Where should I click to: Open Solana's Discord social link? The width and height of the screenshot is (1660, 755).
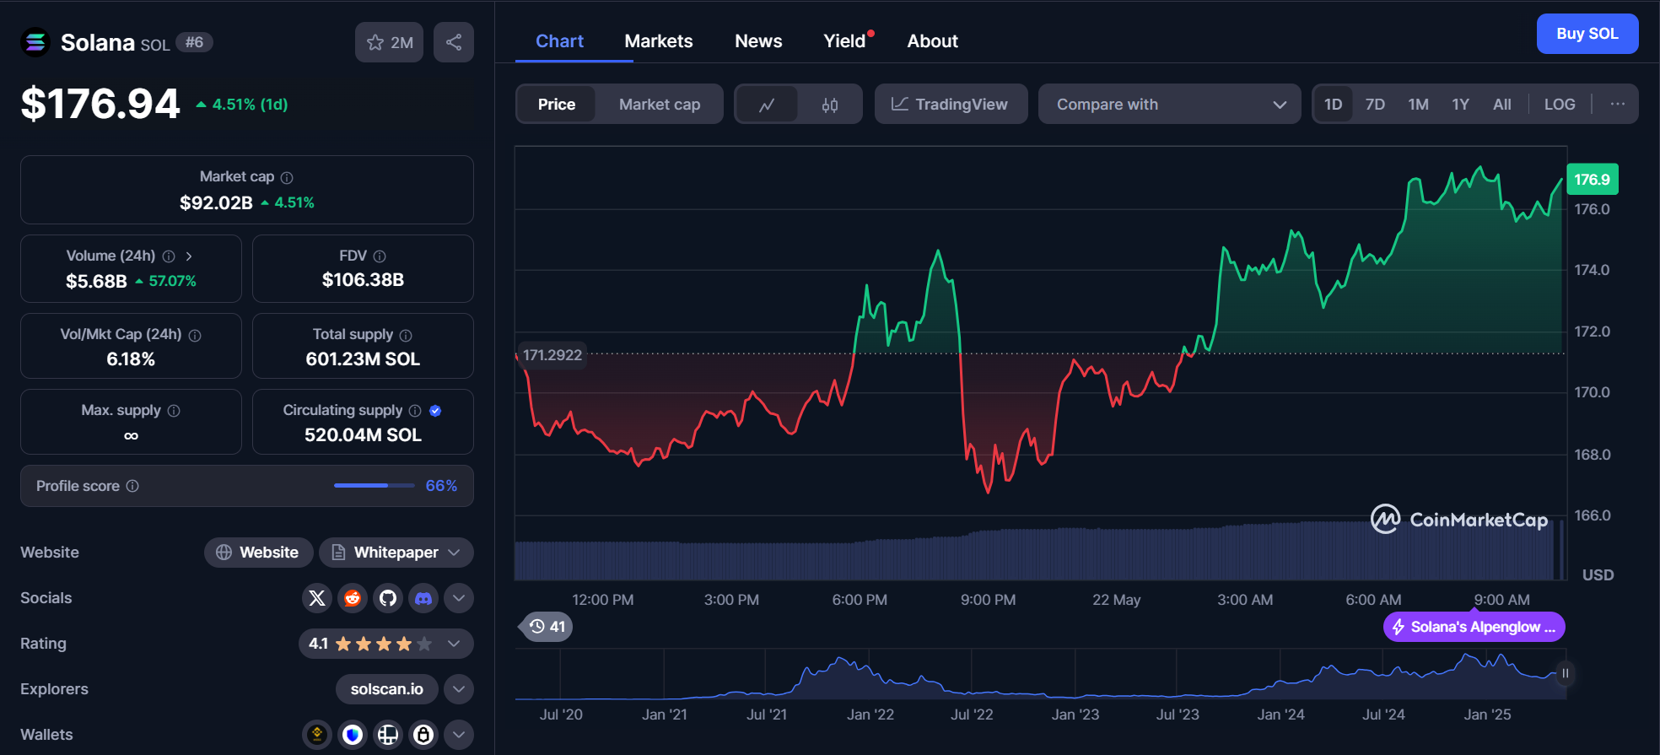click(x=423, y=598)
